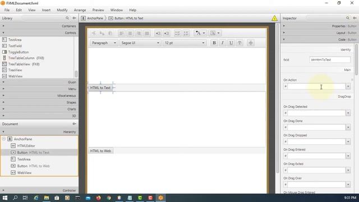Select HTMLEditor in the Hierarchy tree

coord(26,146)
